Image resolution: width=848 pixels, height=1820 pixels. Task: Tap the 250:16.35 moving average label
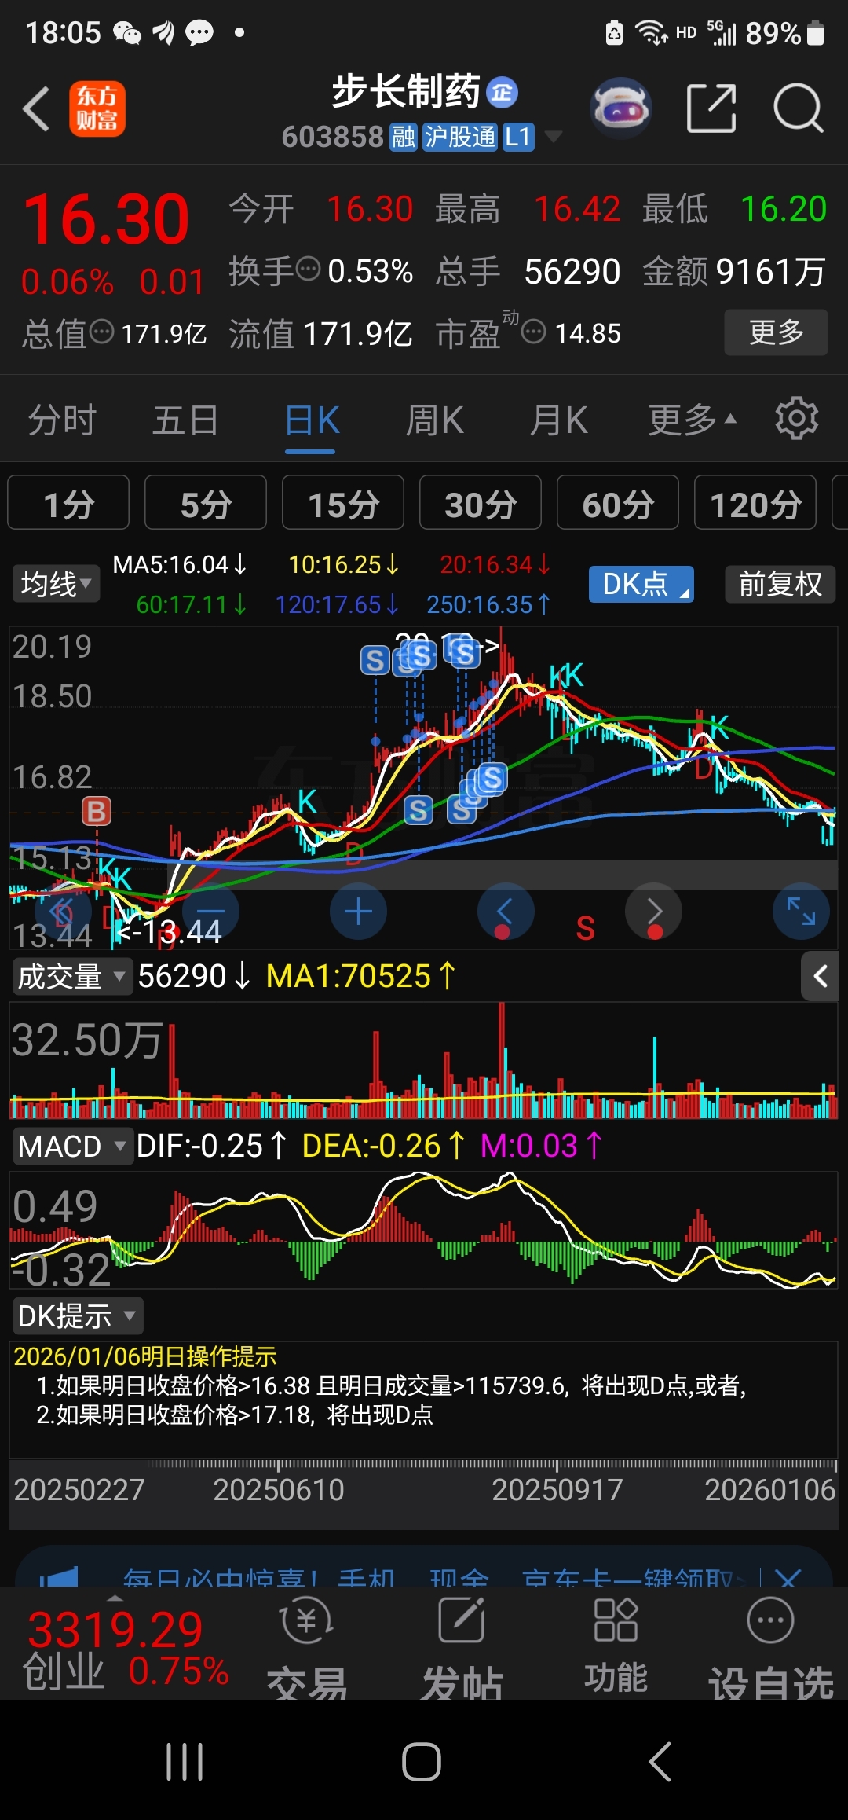coord(488,604)
